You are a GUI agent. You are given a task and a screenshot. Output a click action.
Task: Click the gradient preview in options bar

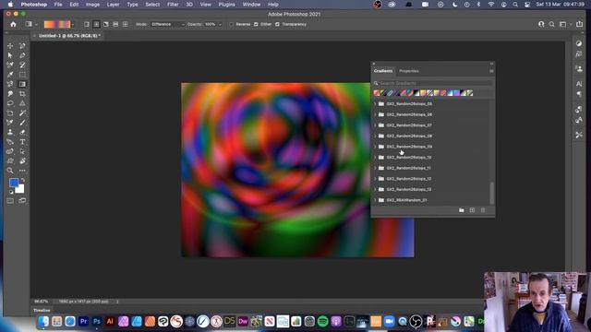point(57,24)
